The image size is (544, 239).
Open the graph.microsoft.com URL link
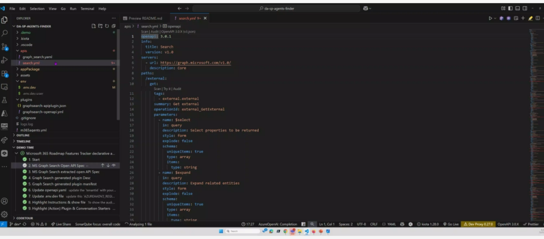(x=195, y=63)
